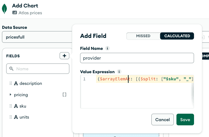Viewport: 209px width, 137px height.
Task: Click the chart icon beside Atlas prices
Action: click(14, 13)
